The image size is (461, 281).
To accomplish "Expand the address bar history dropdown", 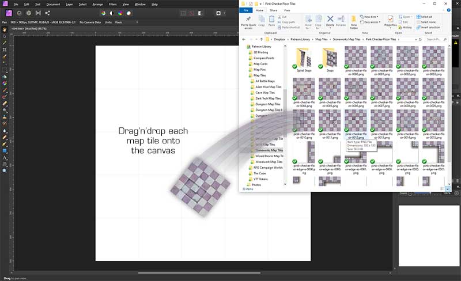I will [x=415, y=39].
